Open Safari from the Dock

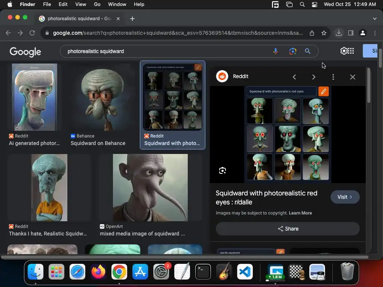[x=77, y=272]
